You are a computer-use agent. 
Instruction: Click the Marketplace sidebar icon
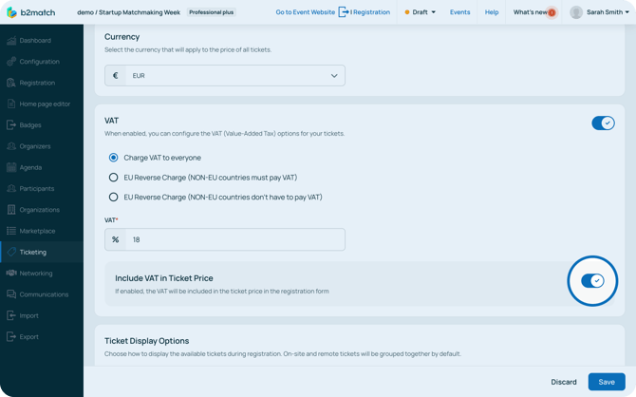11,231
